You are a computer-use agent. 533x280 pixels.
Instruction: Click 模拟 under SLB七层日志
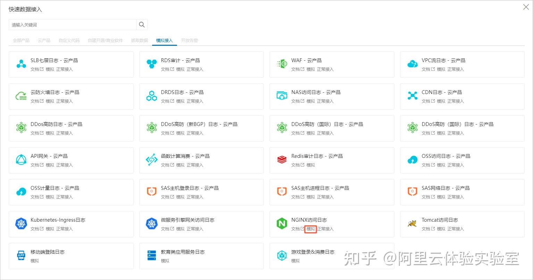[x=50, y=69]
